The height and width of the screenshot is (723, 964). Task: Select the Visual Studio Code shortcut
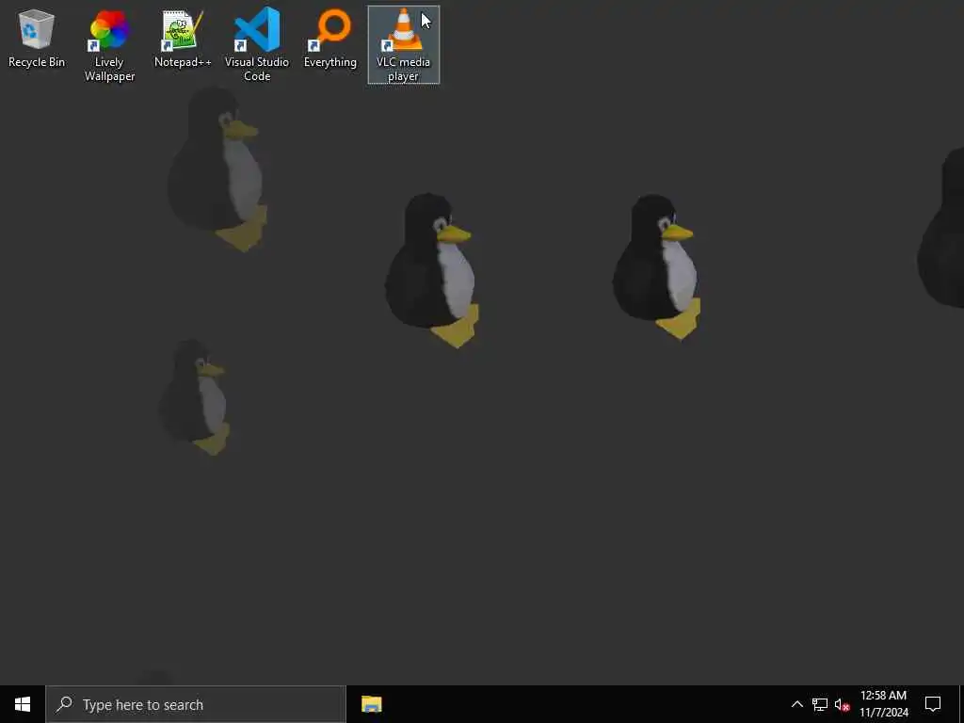tap(257, 45)
